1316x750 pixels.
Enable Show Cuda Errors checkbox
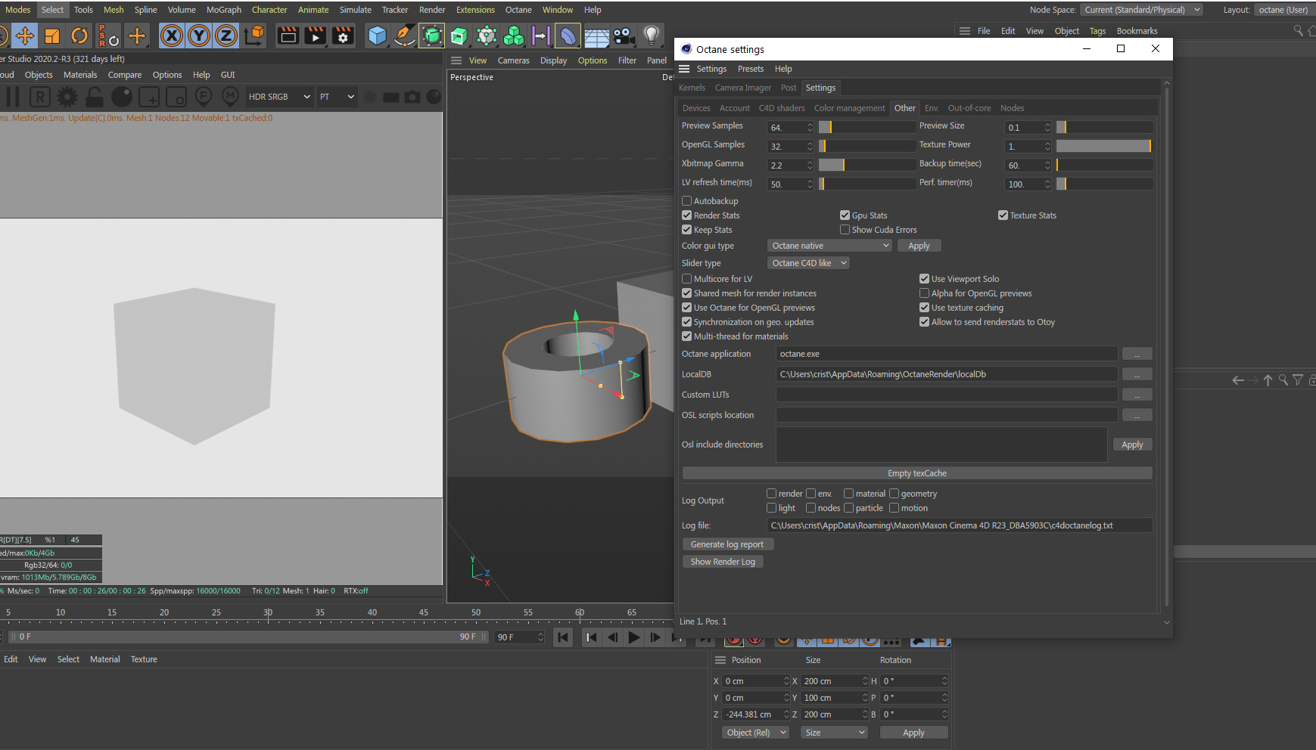coord(845,230)
